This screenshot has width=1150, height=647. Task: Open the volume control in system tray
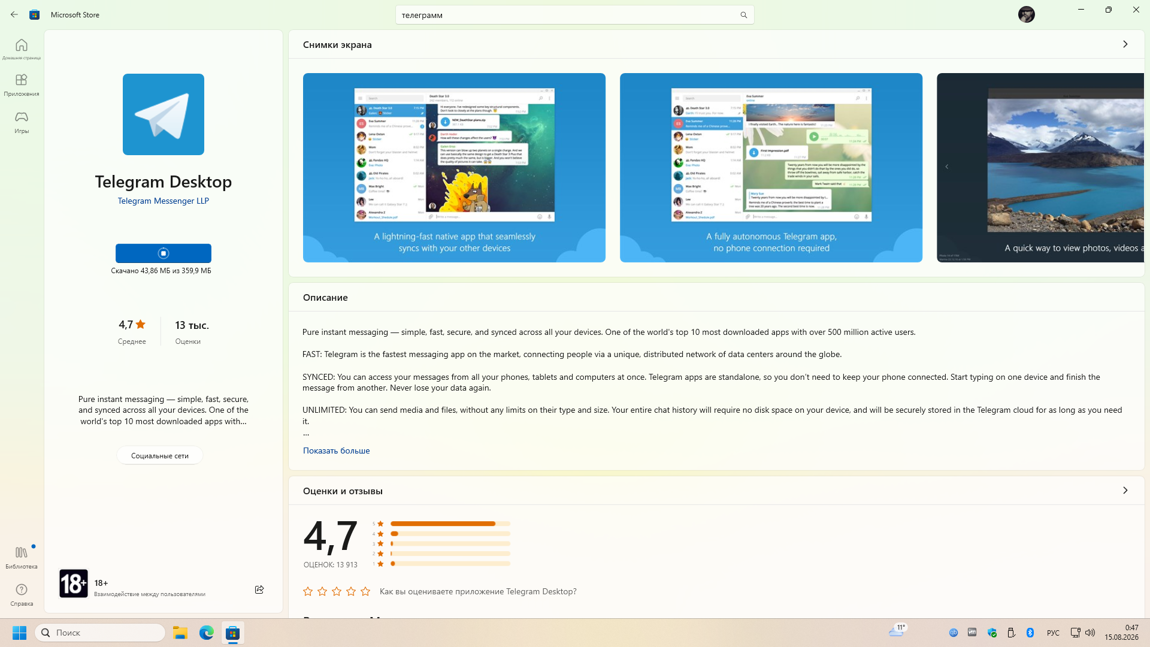[x=1090, y=633]
